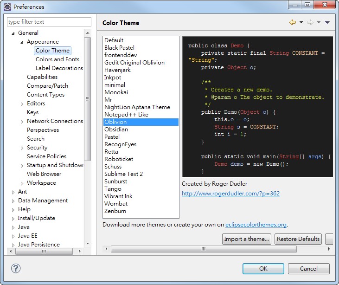Expand the Install/Update node
The height and width of the screenshot is (285, 339).
[13, 219]
